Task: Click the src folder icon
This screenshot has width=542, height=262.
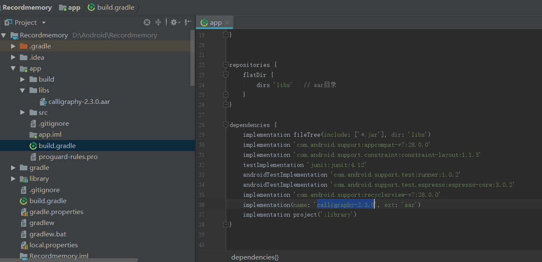Action: point(33,112)
